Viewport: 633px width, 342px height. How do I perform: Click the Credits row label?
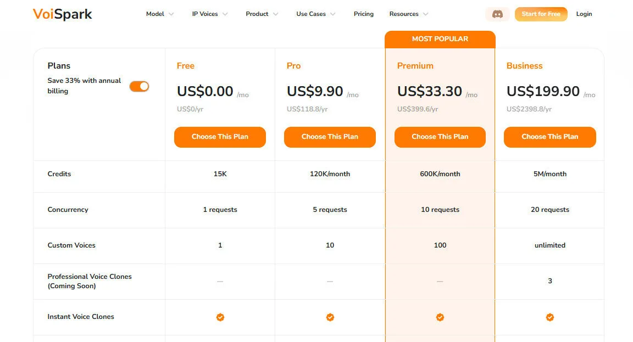[x=59, y=174]
